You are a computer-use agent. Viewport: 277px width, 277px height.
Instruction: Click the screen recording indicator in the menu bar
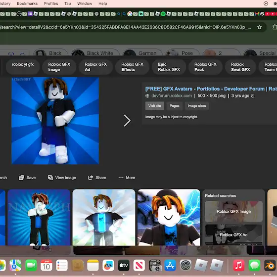pos(266,3)
